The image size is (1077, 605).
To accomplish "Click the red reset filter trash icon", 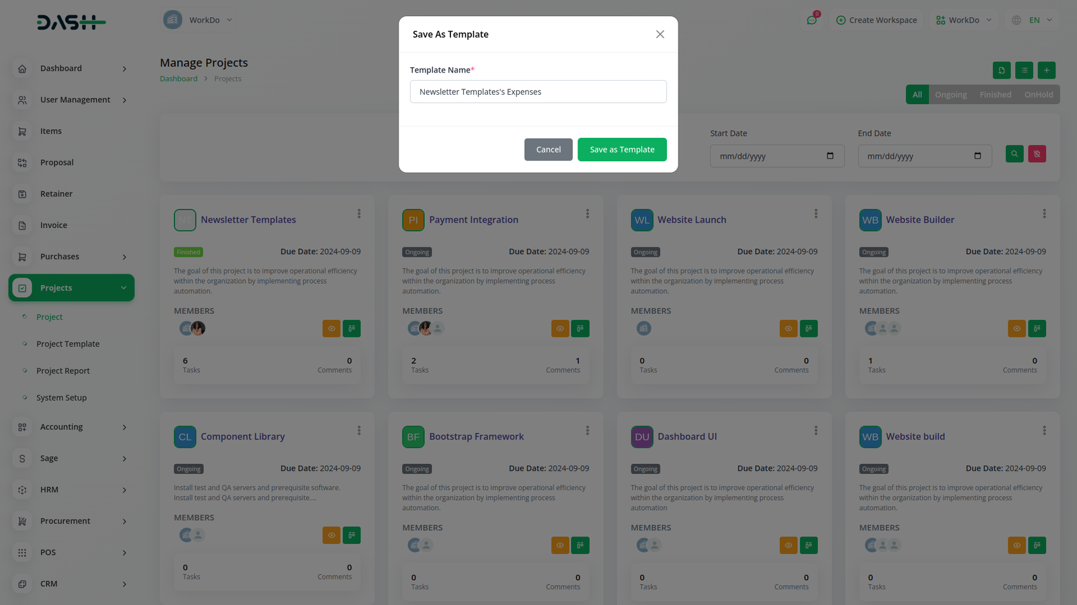I will coord(1037,154).
